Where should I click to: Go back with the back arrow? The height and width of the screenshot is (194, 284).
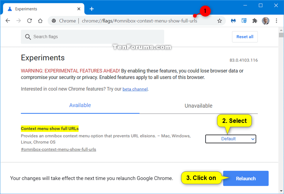(x=8, y=21)
